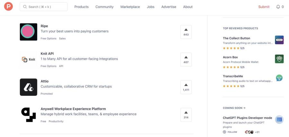Open the notifications bell icon
This screenshot has height=137, width=289.
[x=278, y=7]
